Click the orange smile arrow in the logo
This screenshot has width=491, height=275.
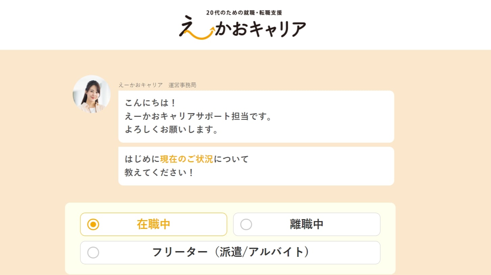coord(202,35)
